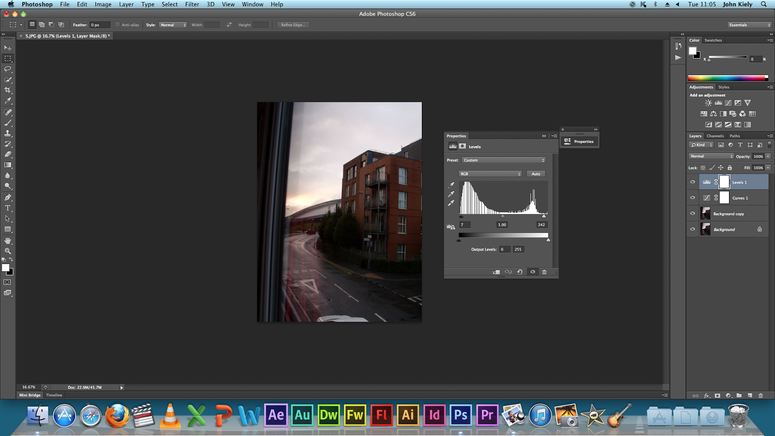Select the Crop tool
Viewport: 775px width, 436px height.
8,90
